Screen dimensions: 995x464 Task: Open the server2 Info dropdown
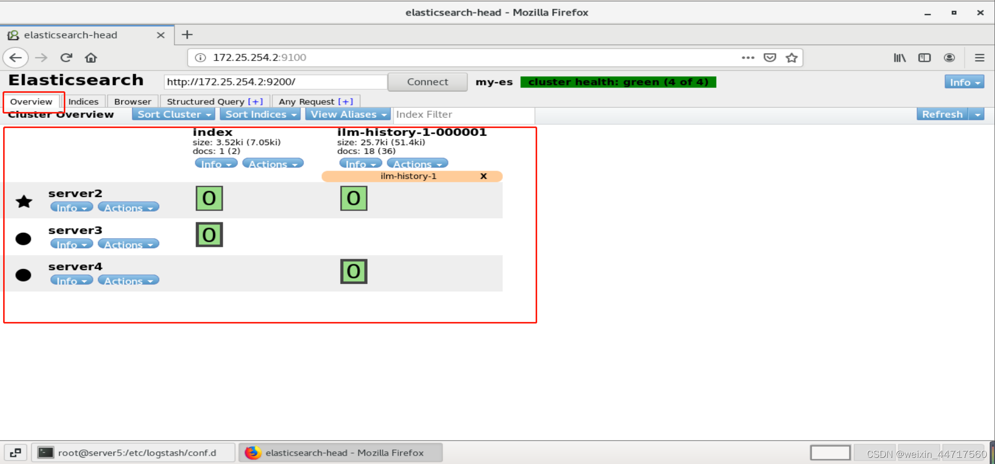click(x=72, y=207)
